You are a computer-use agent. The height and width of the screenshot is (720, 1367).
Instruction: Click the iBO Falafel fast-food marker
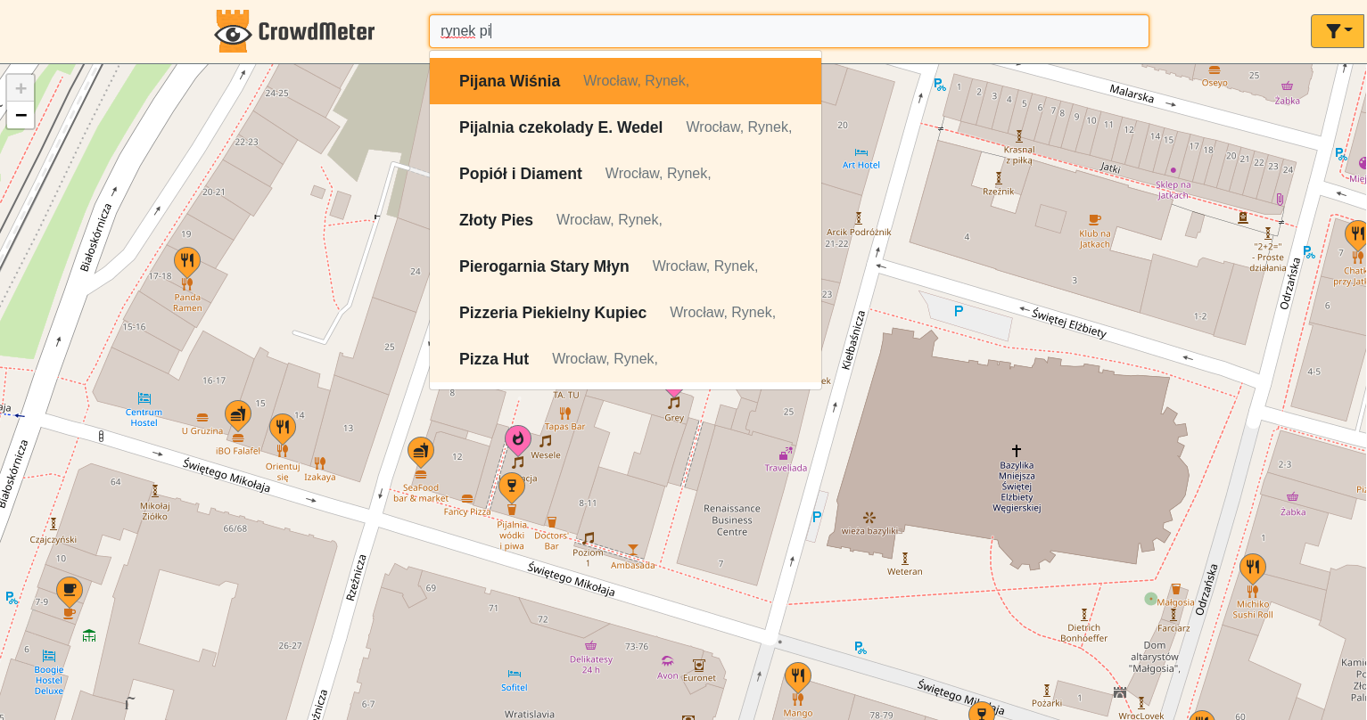pos(237,416)
